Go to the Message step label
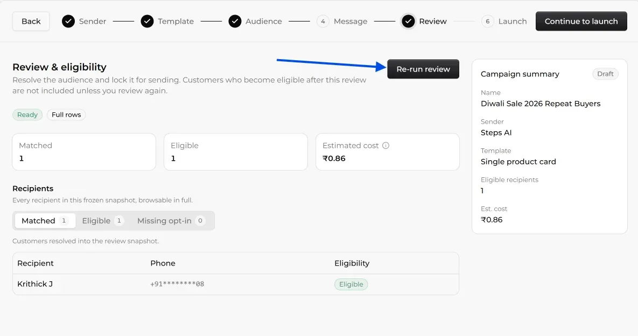The image size is (638, 336). point(350,21)
